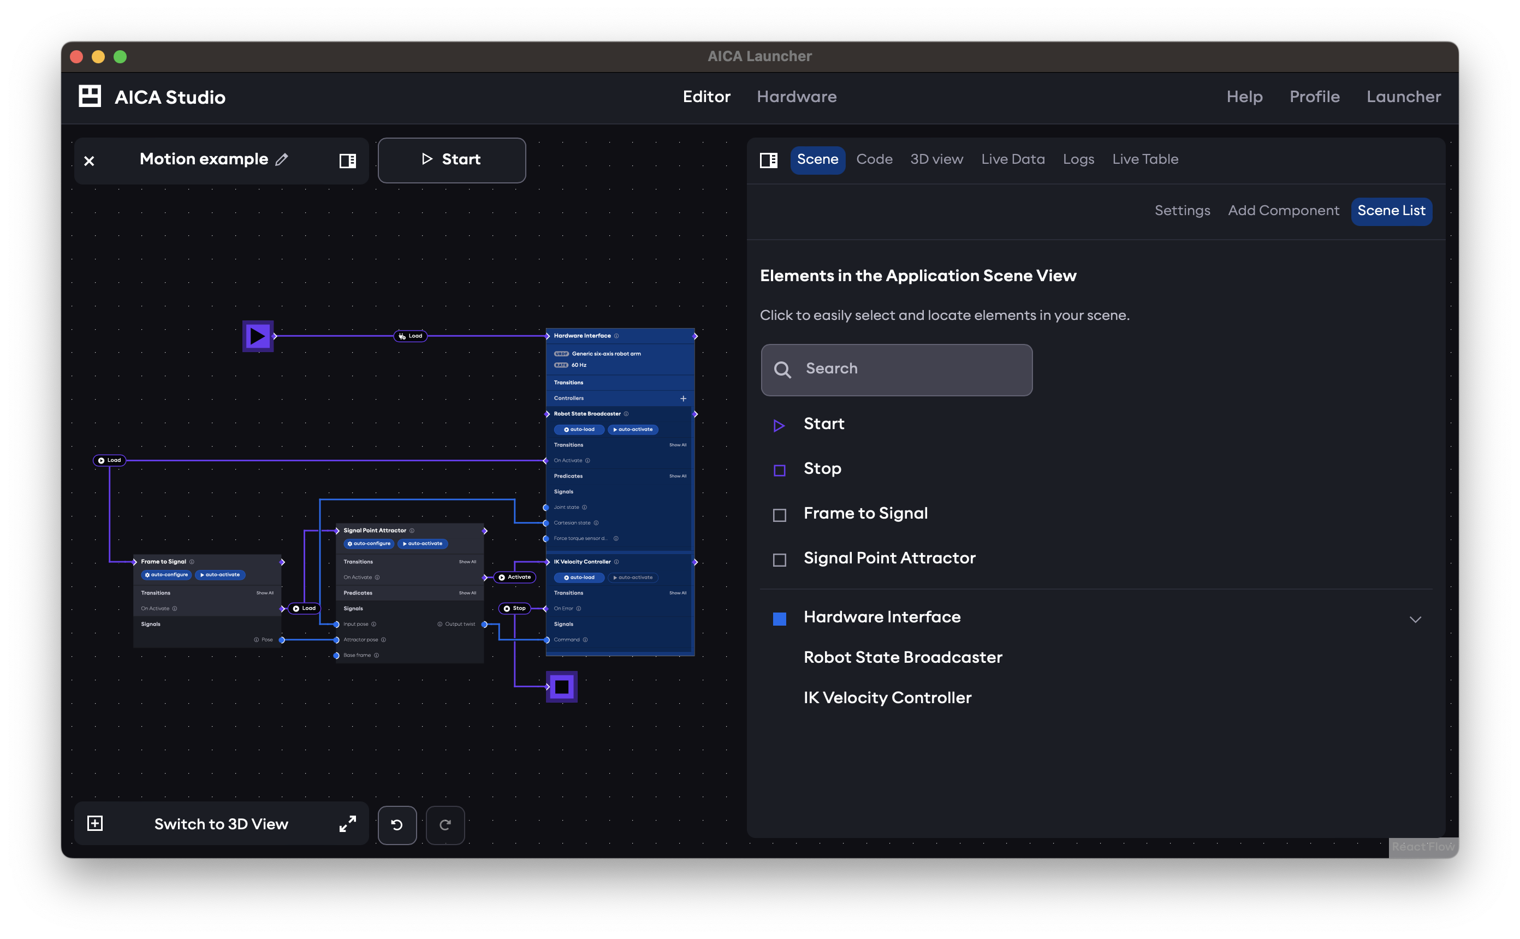Click the purple play start node on canvas
1520x939 pixels.
[258, 336]
